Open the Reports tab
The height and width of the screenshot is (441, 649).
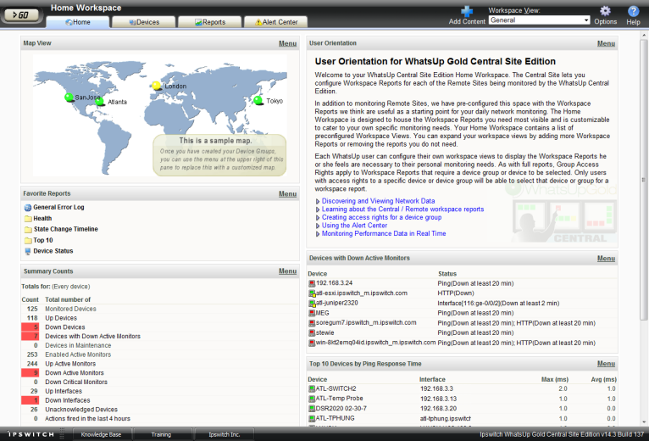coord(210,22)
